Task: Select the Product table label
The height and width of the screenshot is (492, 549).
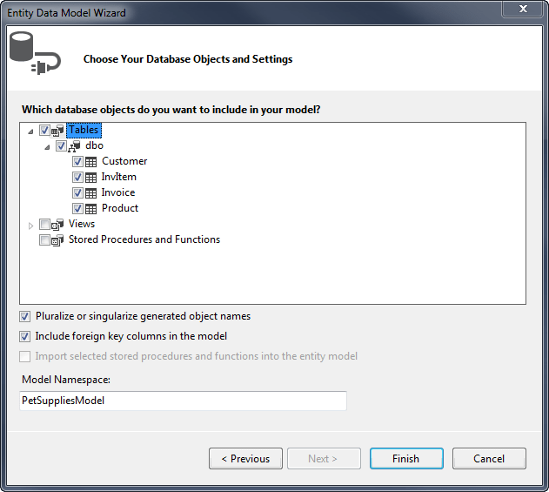Action: (x=120, y=208)
